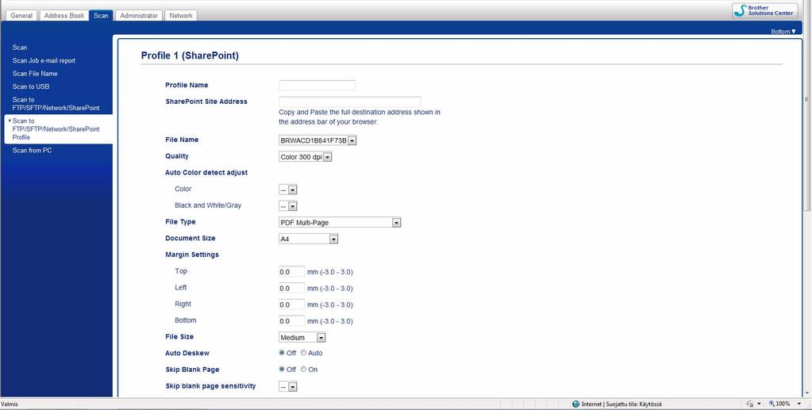This screenshot has height=410, width=812.
Task: Click the zoom level magnifier in status bar
Action: click(772, 404)
